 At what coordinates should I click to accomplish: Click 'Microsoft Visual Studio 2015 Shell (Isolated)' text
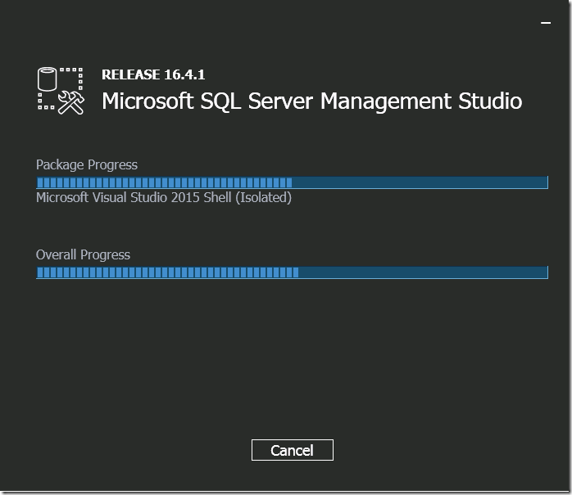pyautogui.click(x=164, y=197)
